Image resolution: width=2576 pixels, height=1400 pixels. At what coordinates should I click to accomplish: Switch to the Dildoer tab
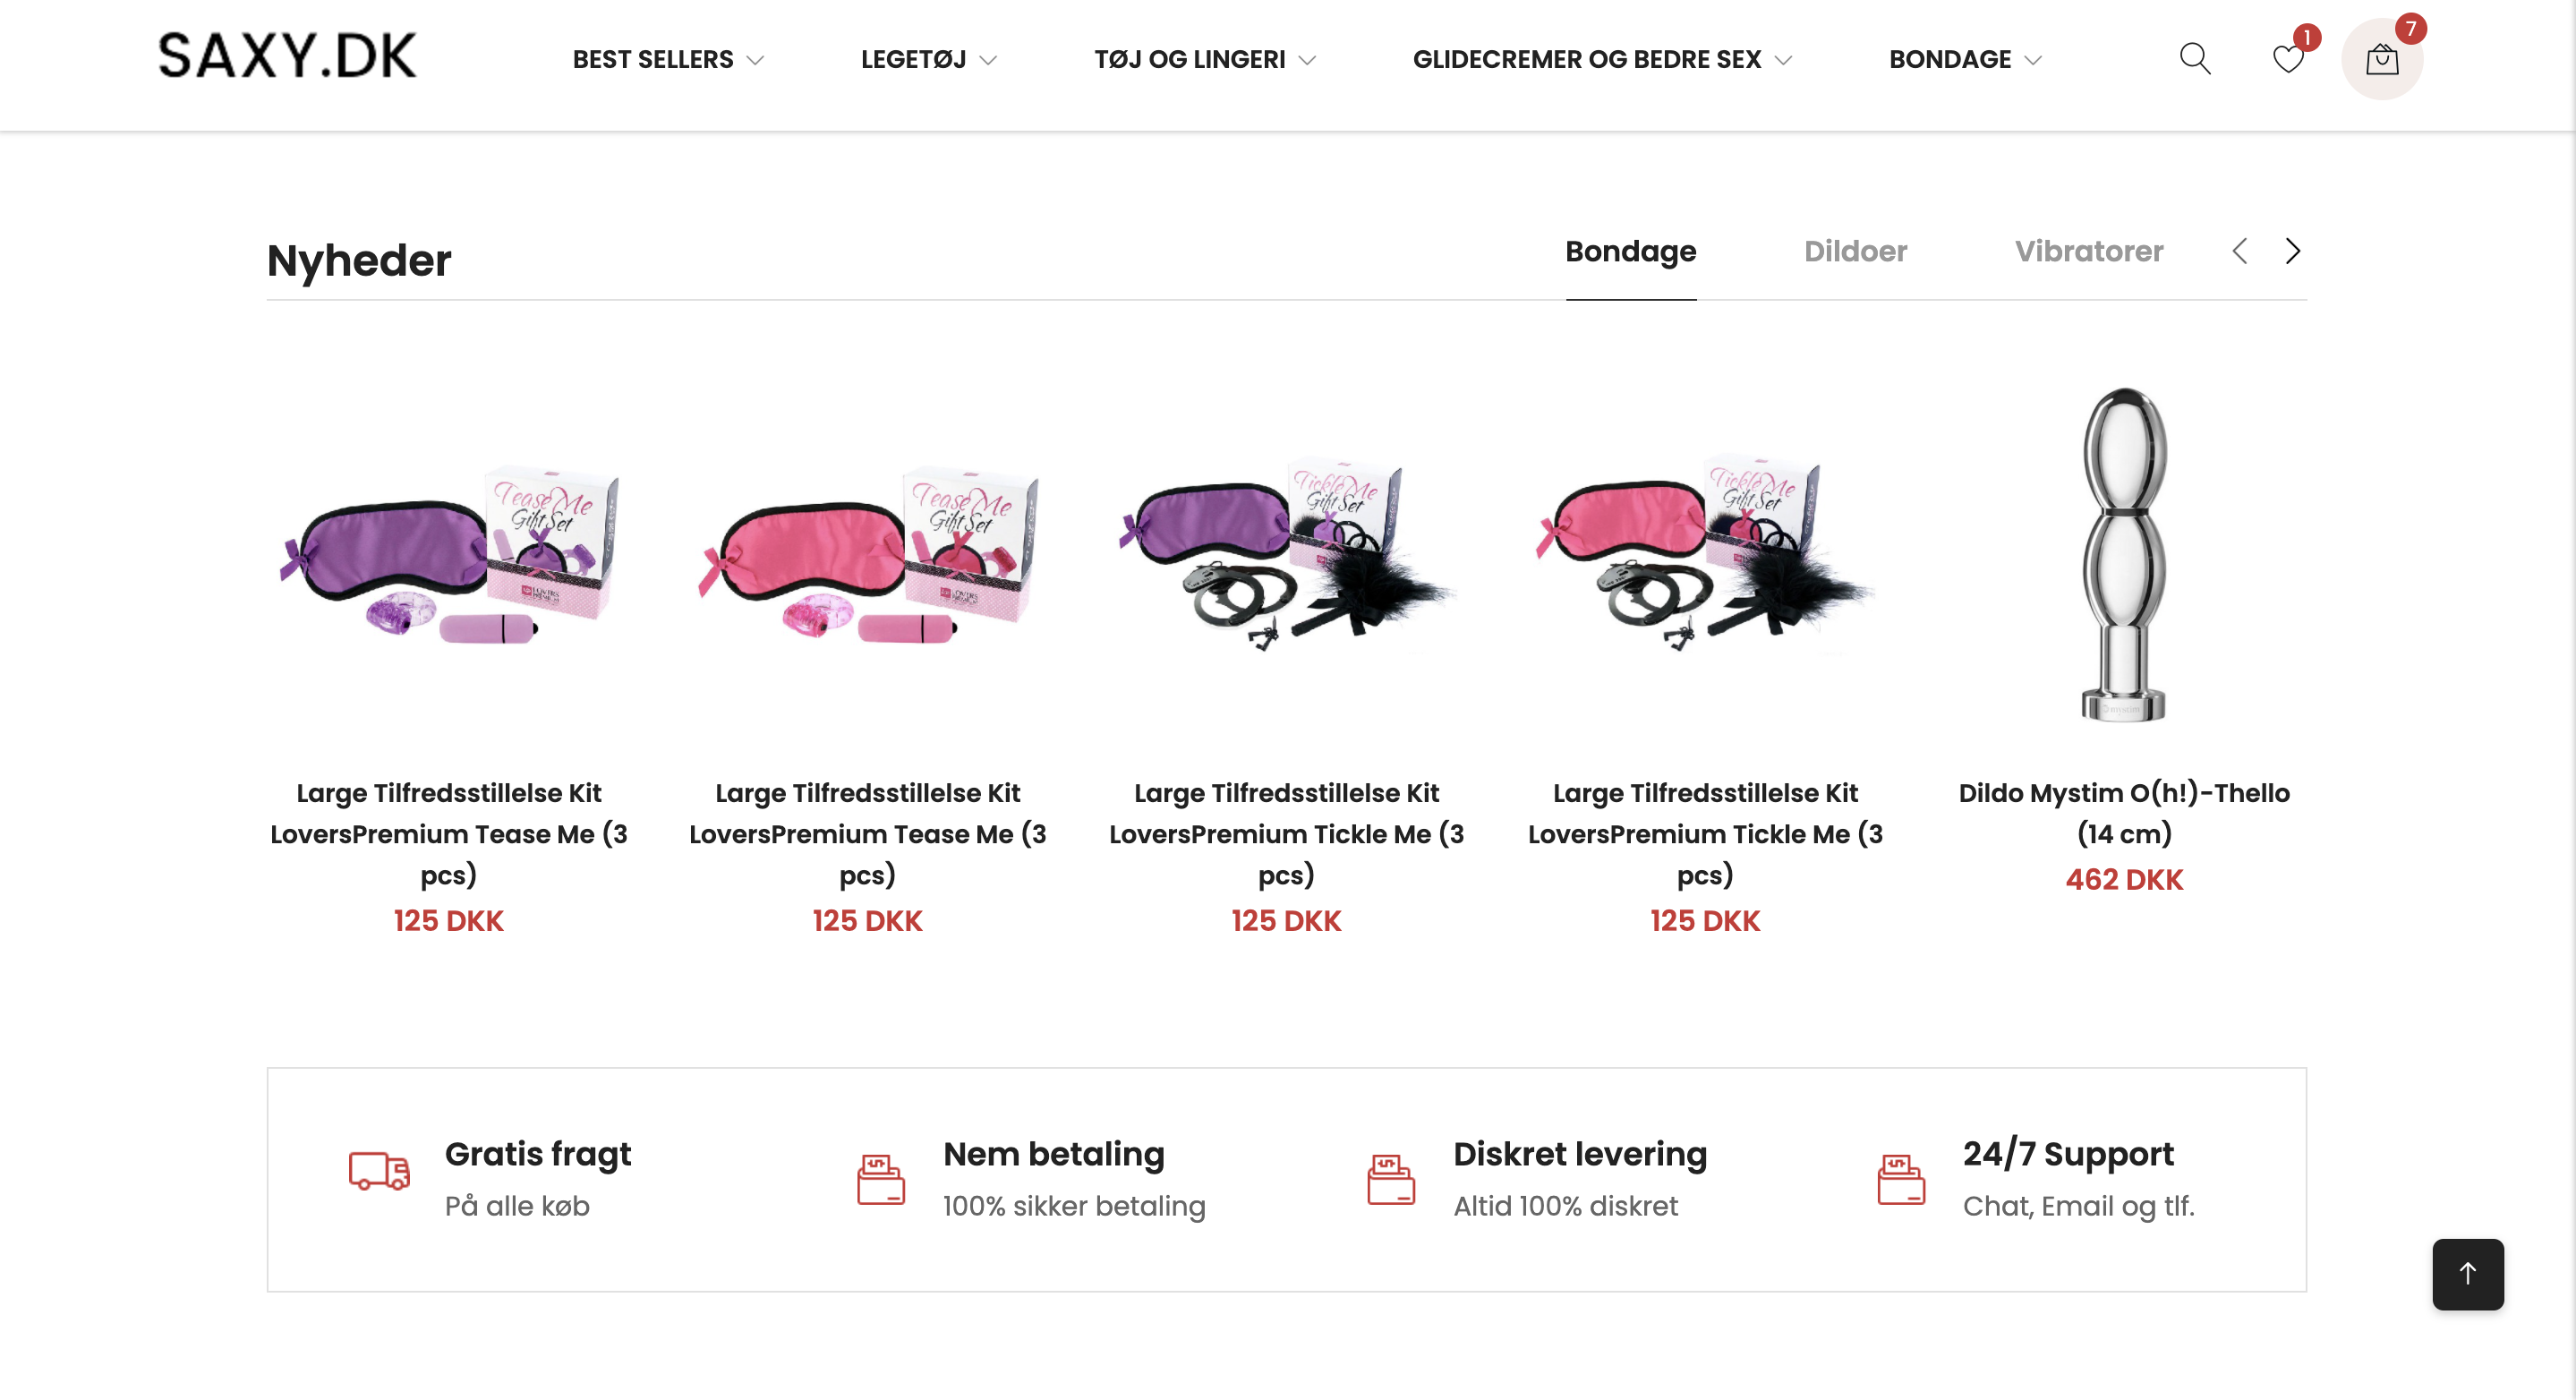pyautogui.click(x=1855, y=251)
